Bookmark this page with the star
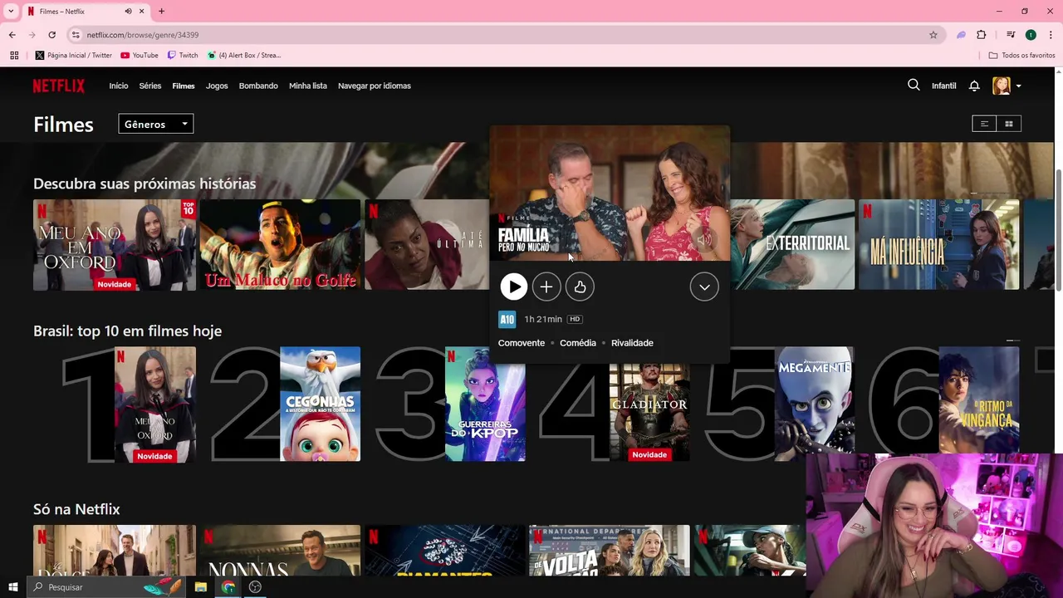This screenshot has width=1063, height=598. [x=933, y=35]
